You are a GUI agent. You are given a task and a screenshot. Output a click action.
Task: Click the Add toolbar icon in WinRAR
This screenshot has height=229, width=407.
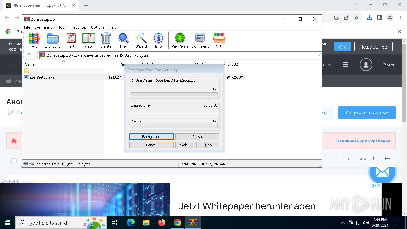point(34,40)
